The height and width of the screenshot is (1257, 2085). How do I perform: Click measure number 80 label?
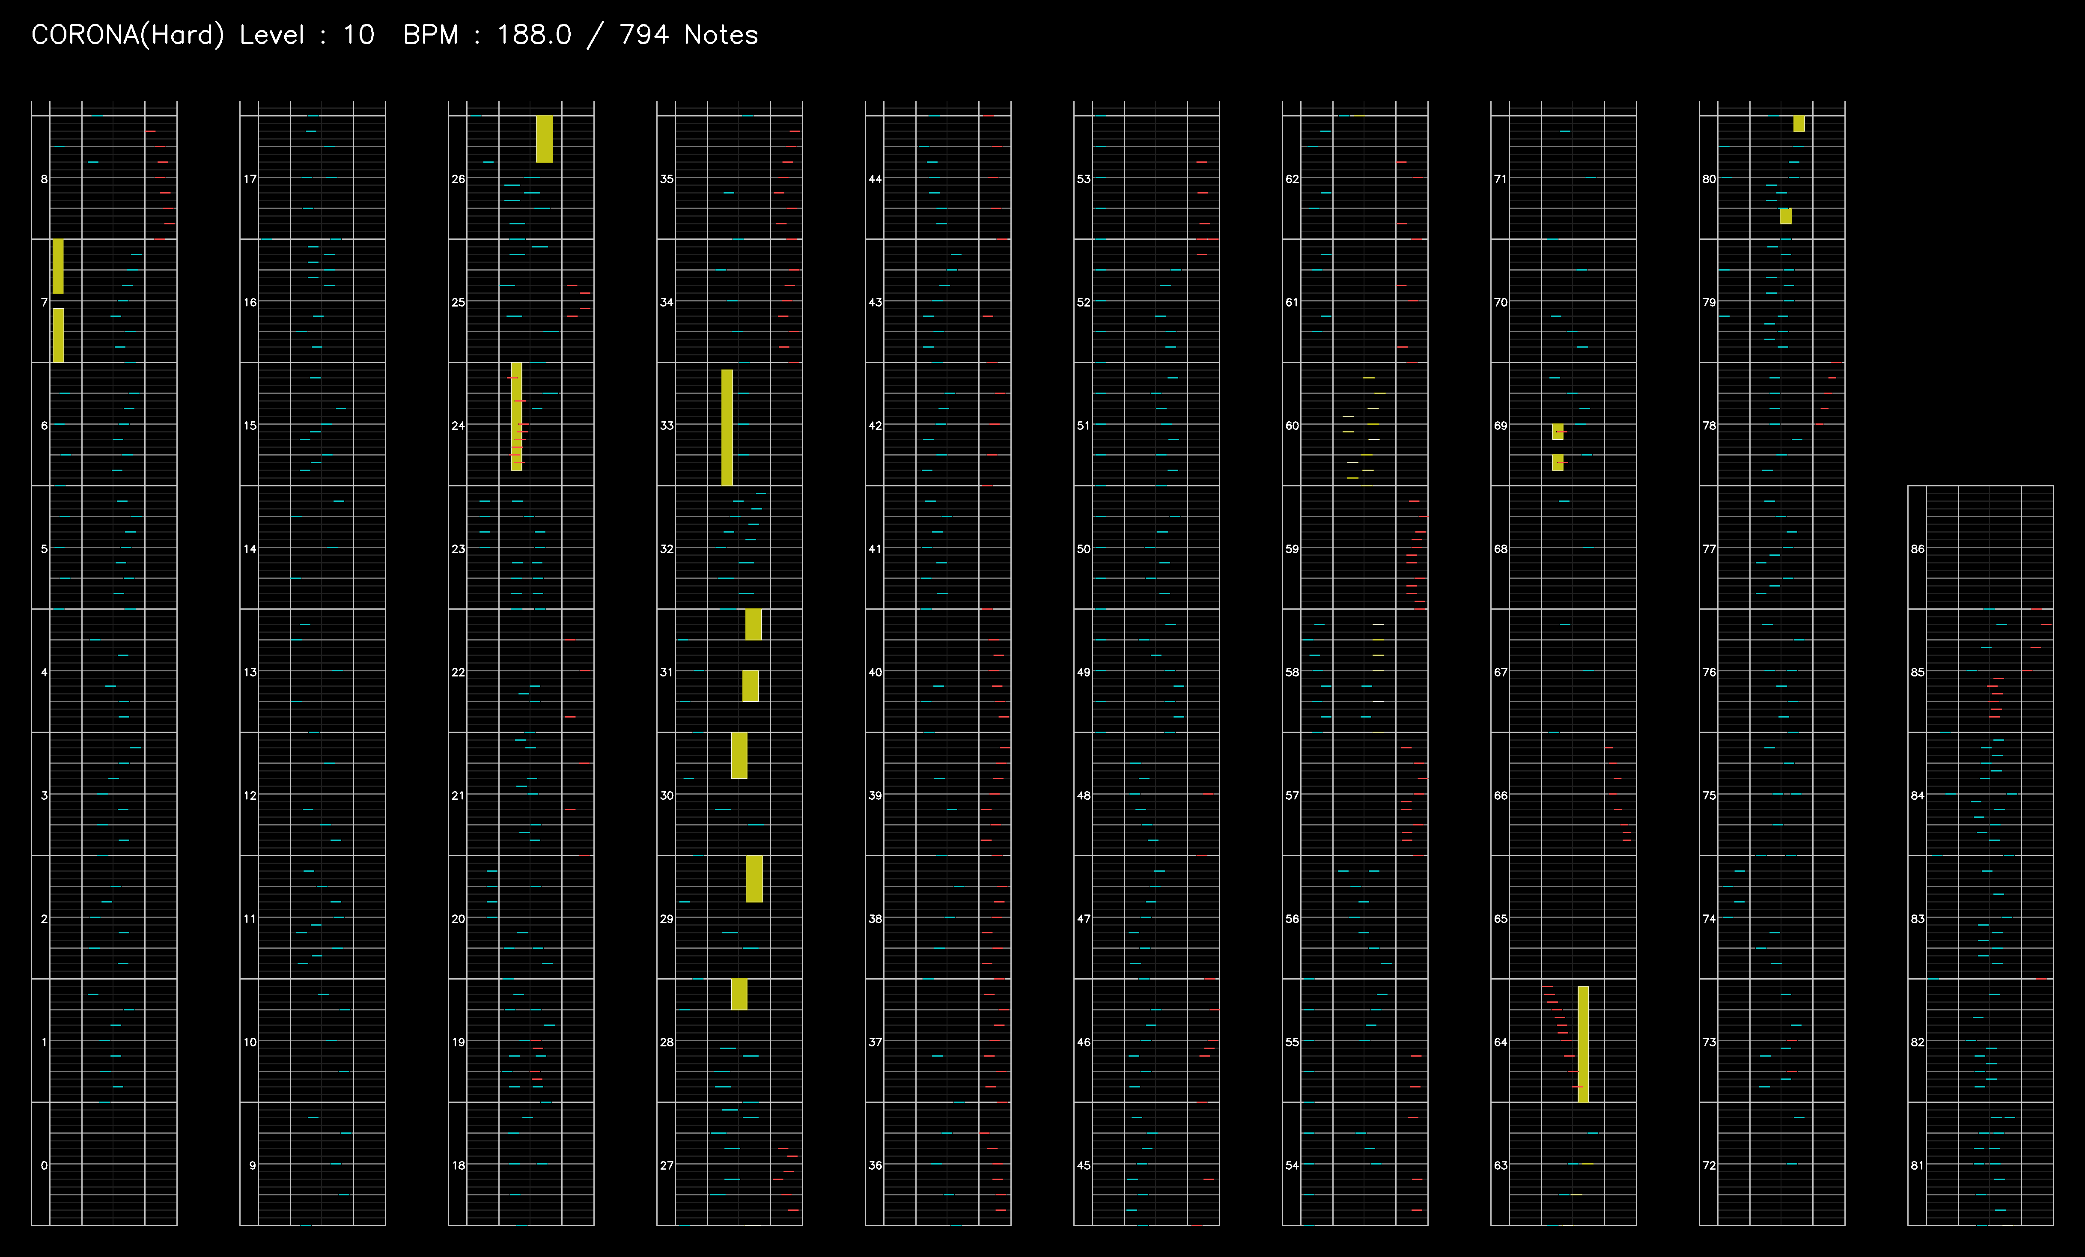point(1709,179)
